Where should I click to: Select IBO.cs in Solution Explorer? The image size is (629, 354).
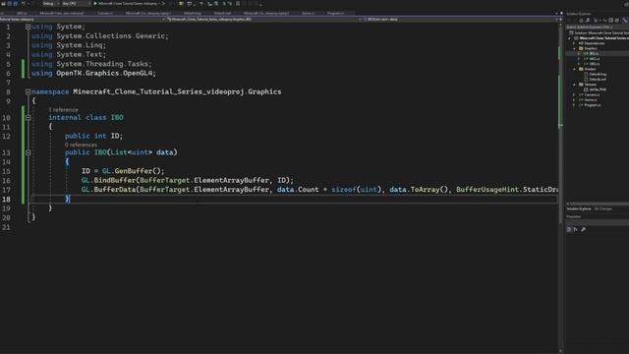pos(594,53)
